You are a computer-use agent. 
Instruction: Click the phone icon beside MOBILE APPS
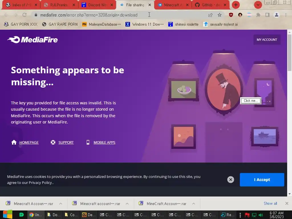point(88,142)
